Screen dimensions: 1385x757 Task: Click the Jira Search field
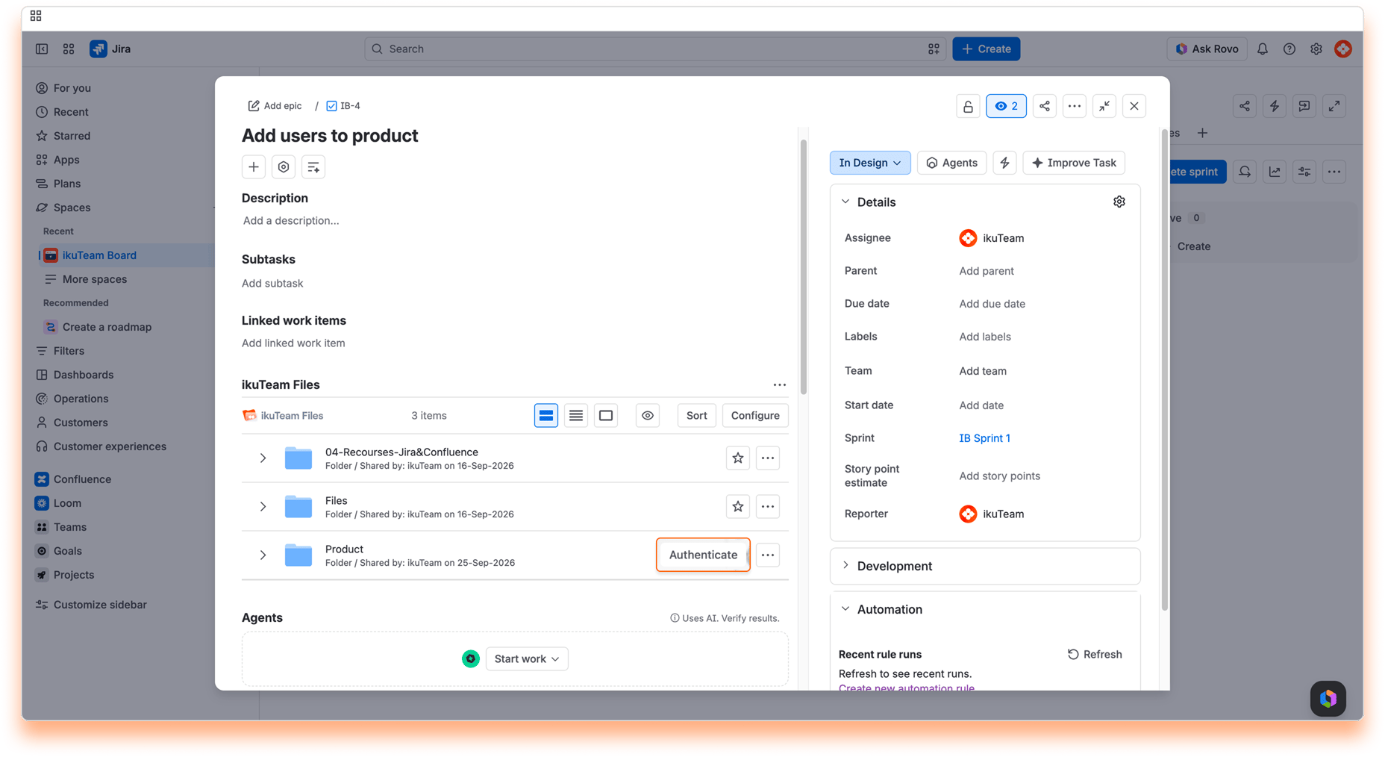(x=655, y=49)
